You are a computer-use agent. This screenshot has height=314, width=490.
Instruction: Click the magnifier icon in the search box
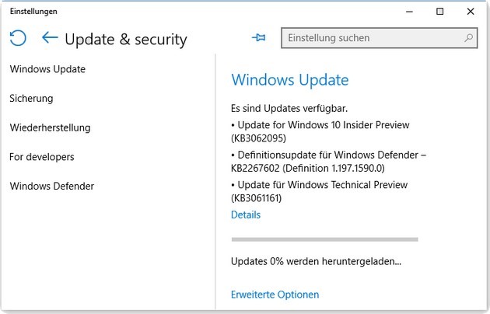[x=469, y=37]
